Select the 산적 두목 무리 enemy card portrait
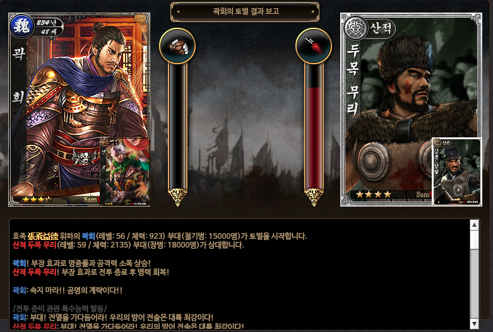The width and height of the screenshot is (493, 332). coord(411,110)
